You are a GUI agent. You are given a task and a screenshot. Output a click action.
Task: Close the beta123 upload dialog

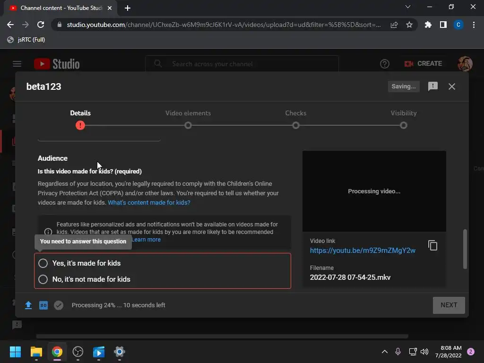[451, 86]
